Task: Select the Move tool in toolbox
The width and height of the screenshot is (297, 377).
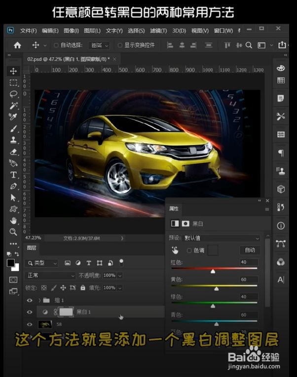Action: pos(13,71)
